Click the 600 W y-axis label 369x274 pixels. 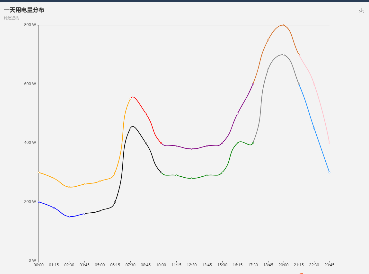[30, 84]
